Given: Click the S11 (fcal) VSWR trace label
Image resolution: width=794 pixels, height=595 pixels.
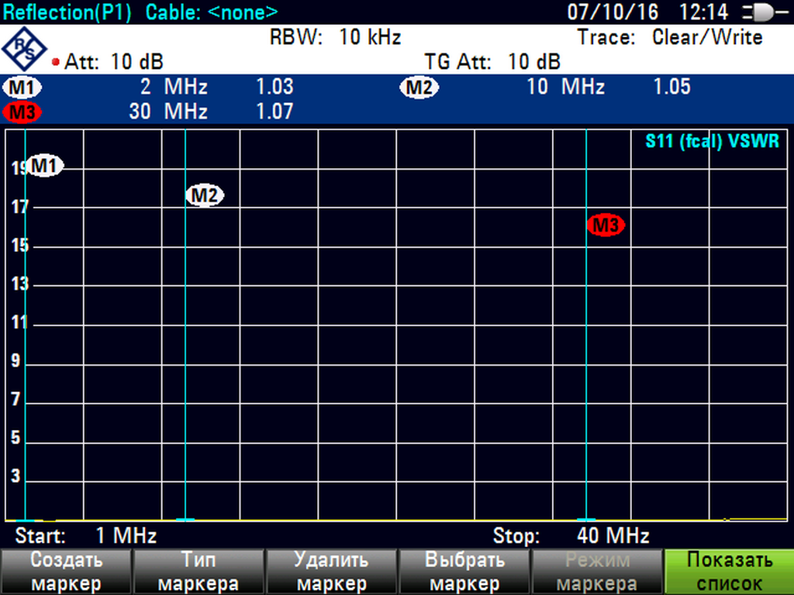Looking at the screenshot, I should point(712,143).
